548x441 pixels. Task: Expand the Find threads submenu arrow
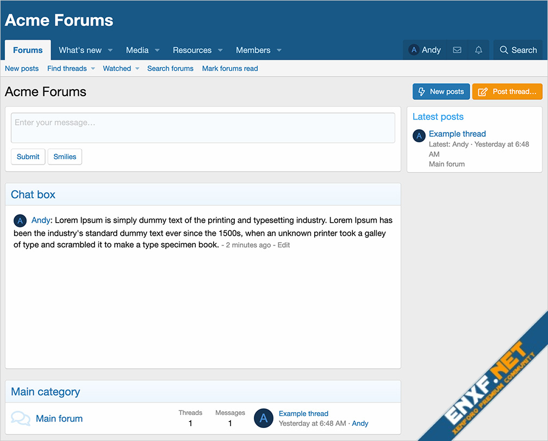click(x=93, y=68)
